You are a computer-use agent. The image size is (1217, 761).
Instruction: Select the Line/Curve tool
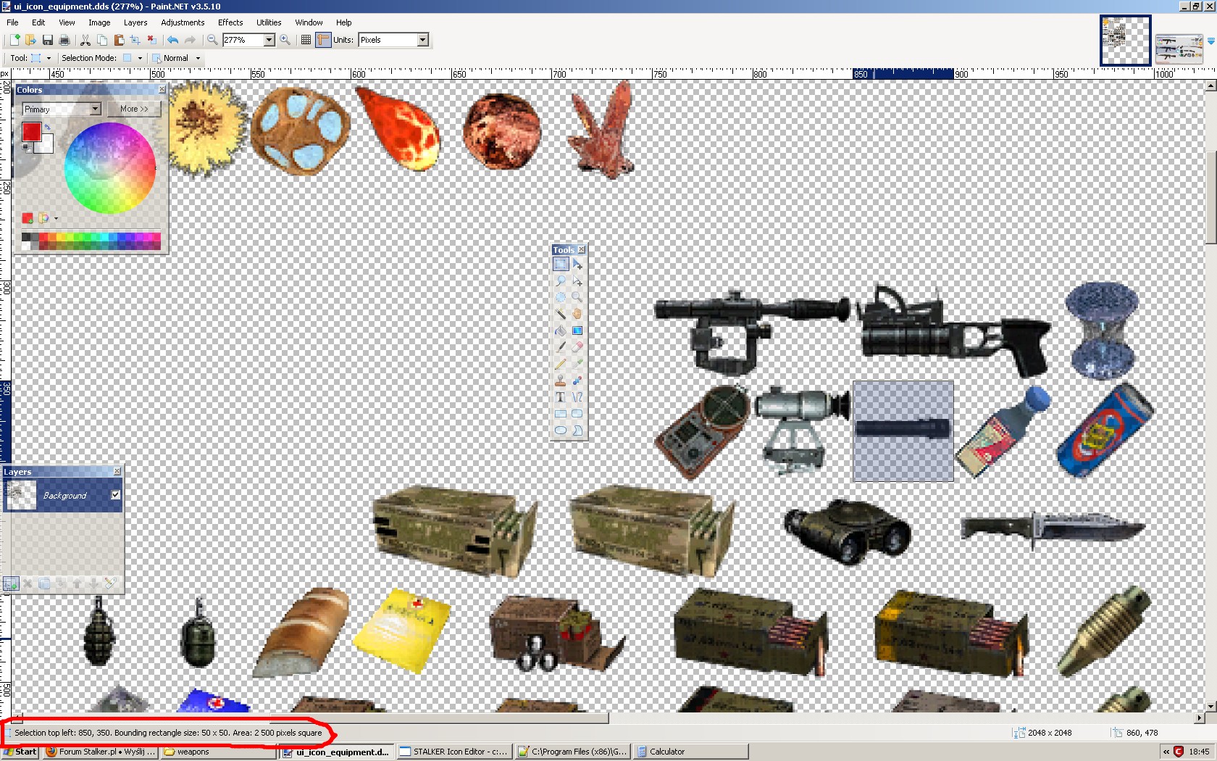[577, 397]
